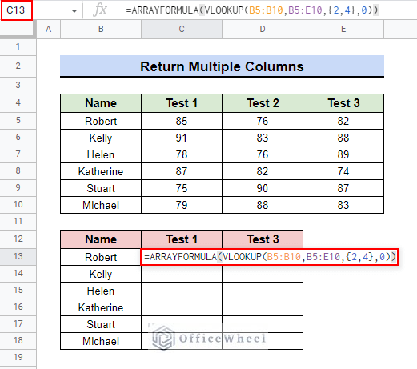Select row 11 header
Viewport: 417px width, 369px height.
[18, 221]
